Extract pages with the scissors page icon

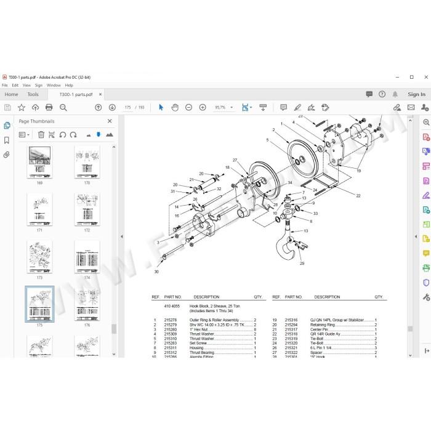pyautogui.click(x=51, y=135)
